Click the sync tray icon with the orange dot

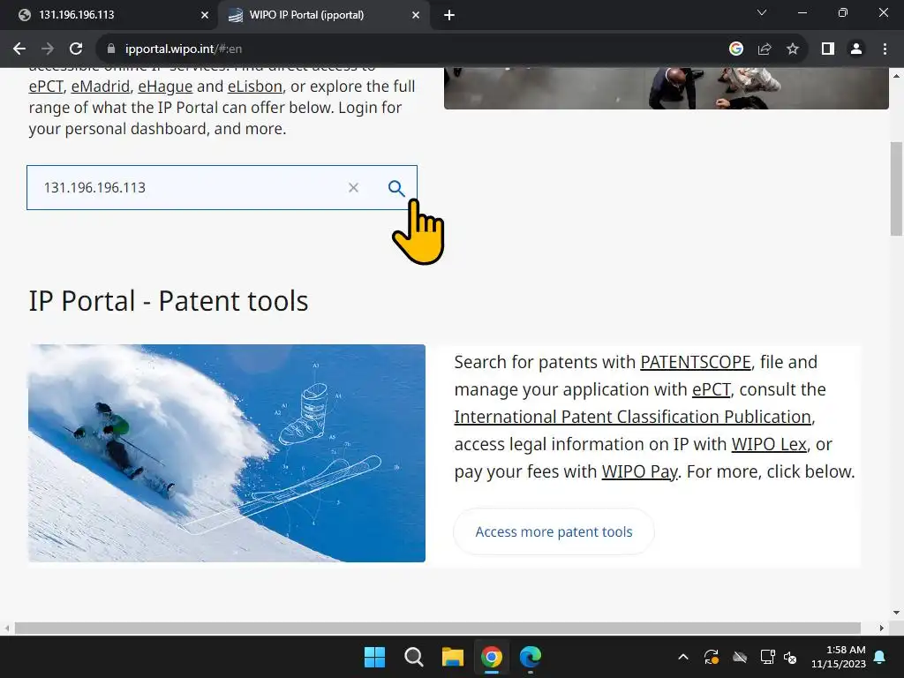click(x=712, y=657)
